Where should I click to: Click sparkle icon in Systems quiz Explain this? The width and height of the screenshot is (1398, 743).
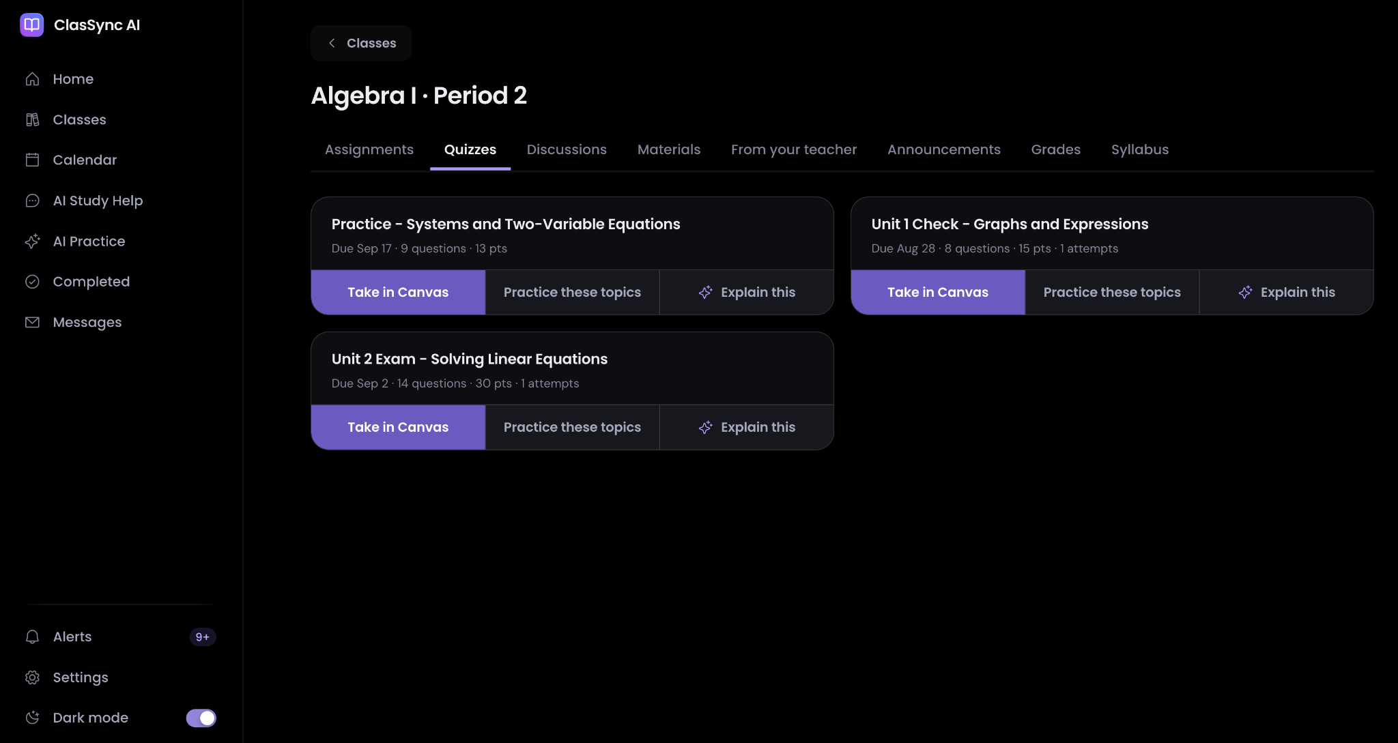coord(706,292)
